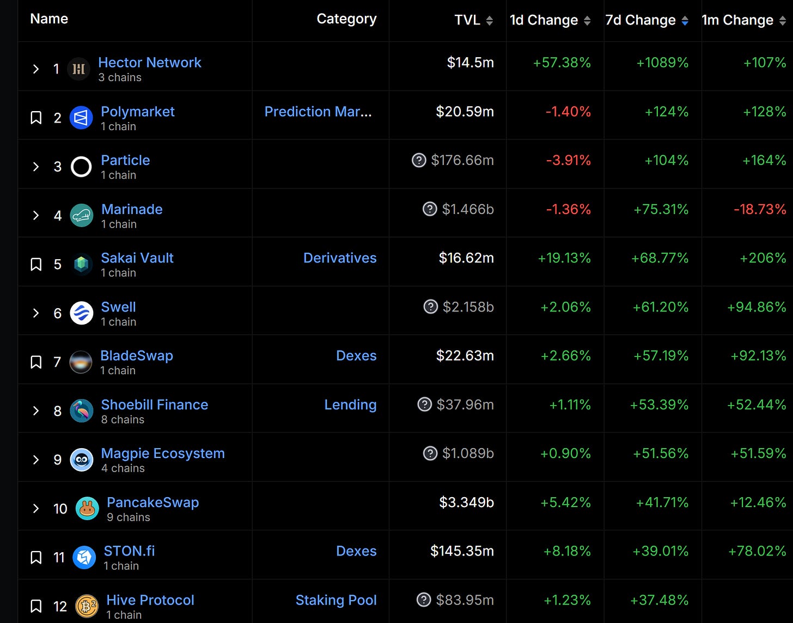793x623 pixels.
Task: Expand the Shoebill Finance row
Action: tap(36, 411)
